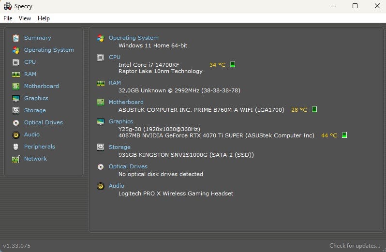Click the green GPU temperature indicator icon
Image resolution: width=386 pixels, height=252 pixels.
(x=344, y=135)
